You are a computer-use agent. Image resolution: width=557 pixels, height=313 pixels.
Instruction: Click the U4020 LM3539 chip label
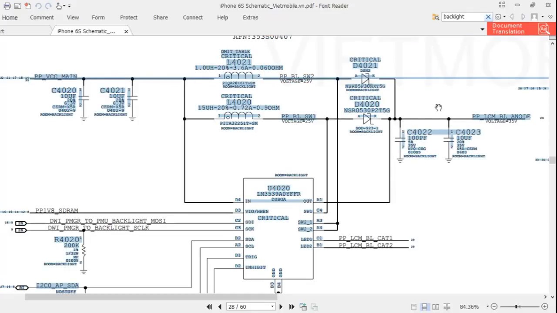(278, 191)
